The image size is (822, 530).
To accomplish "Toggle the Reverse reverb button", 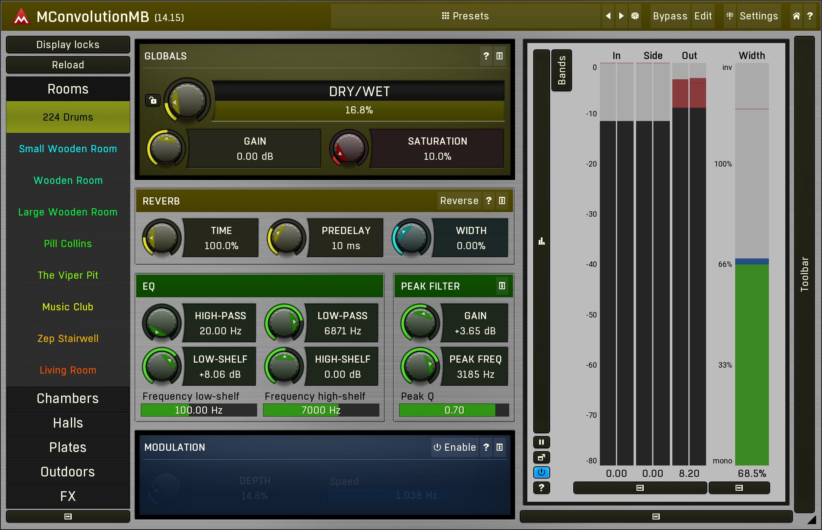I will [459, 201].
